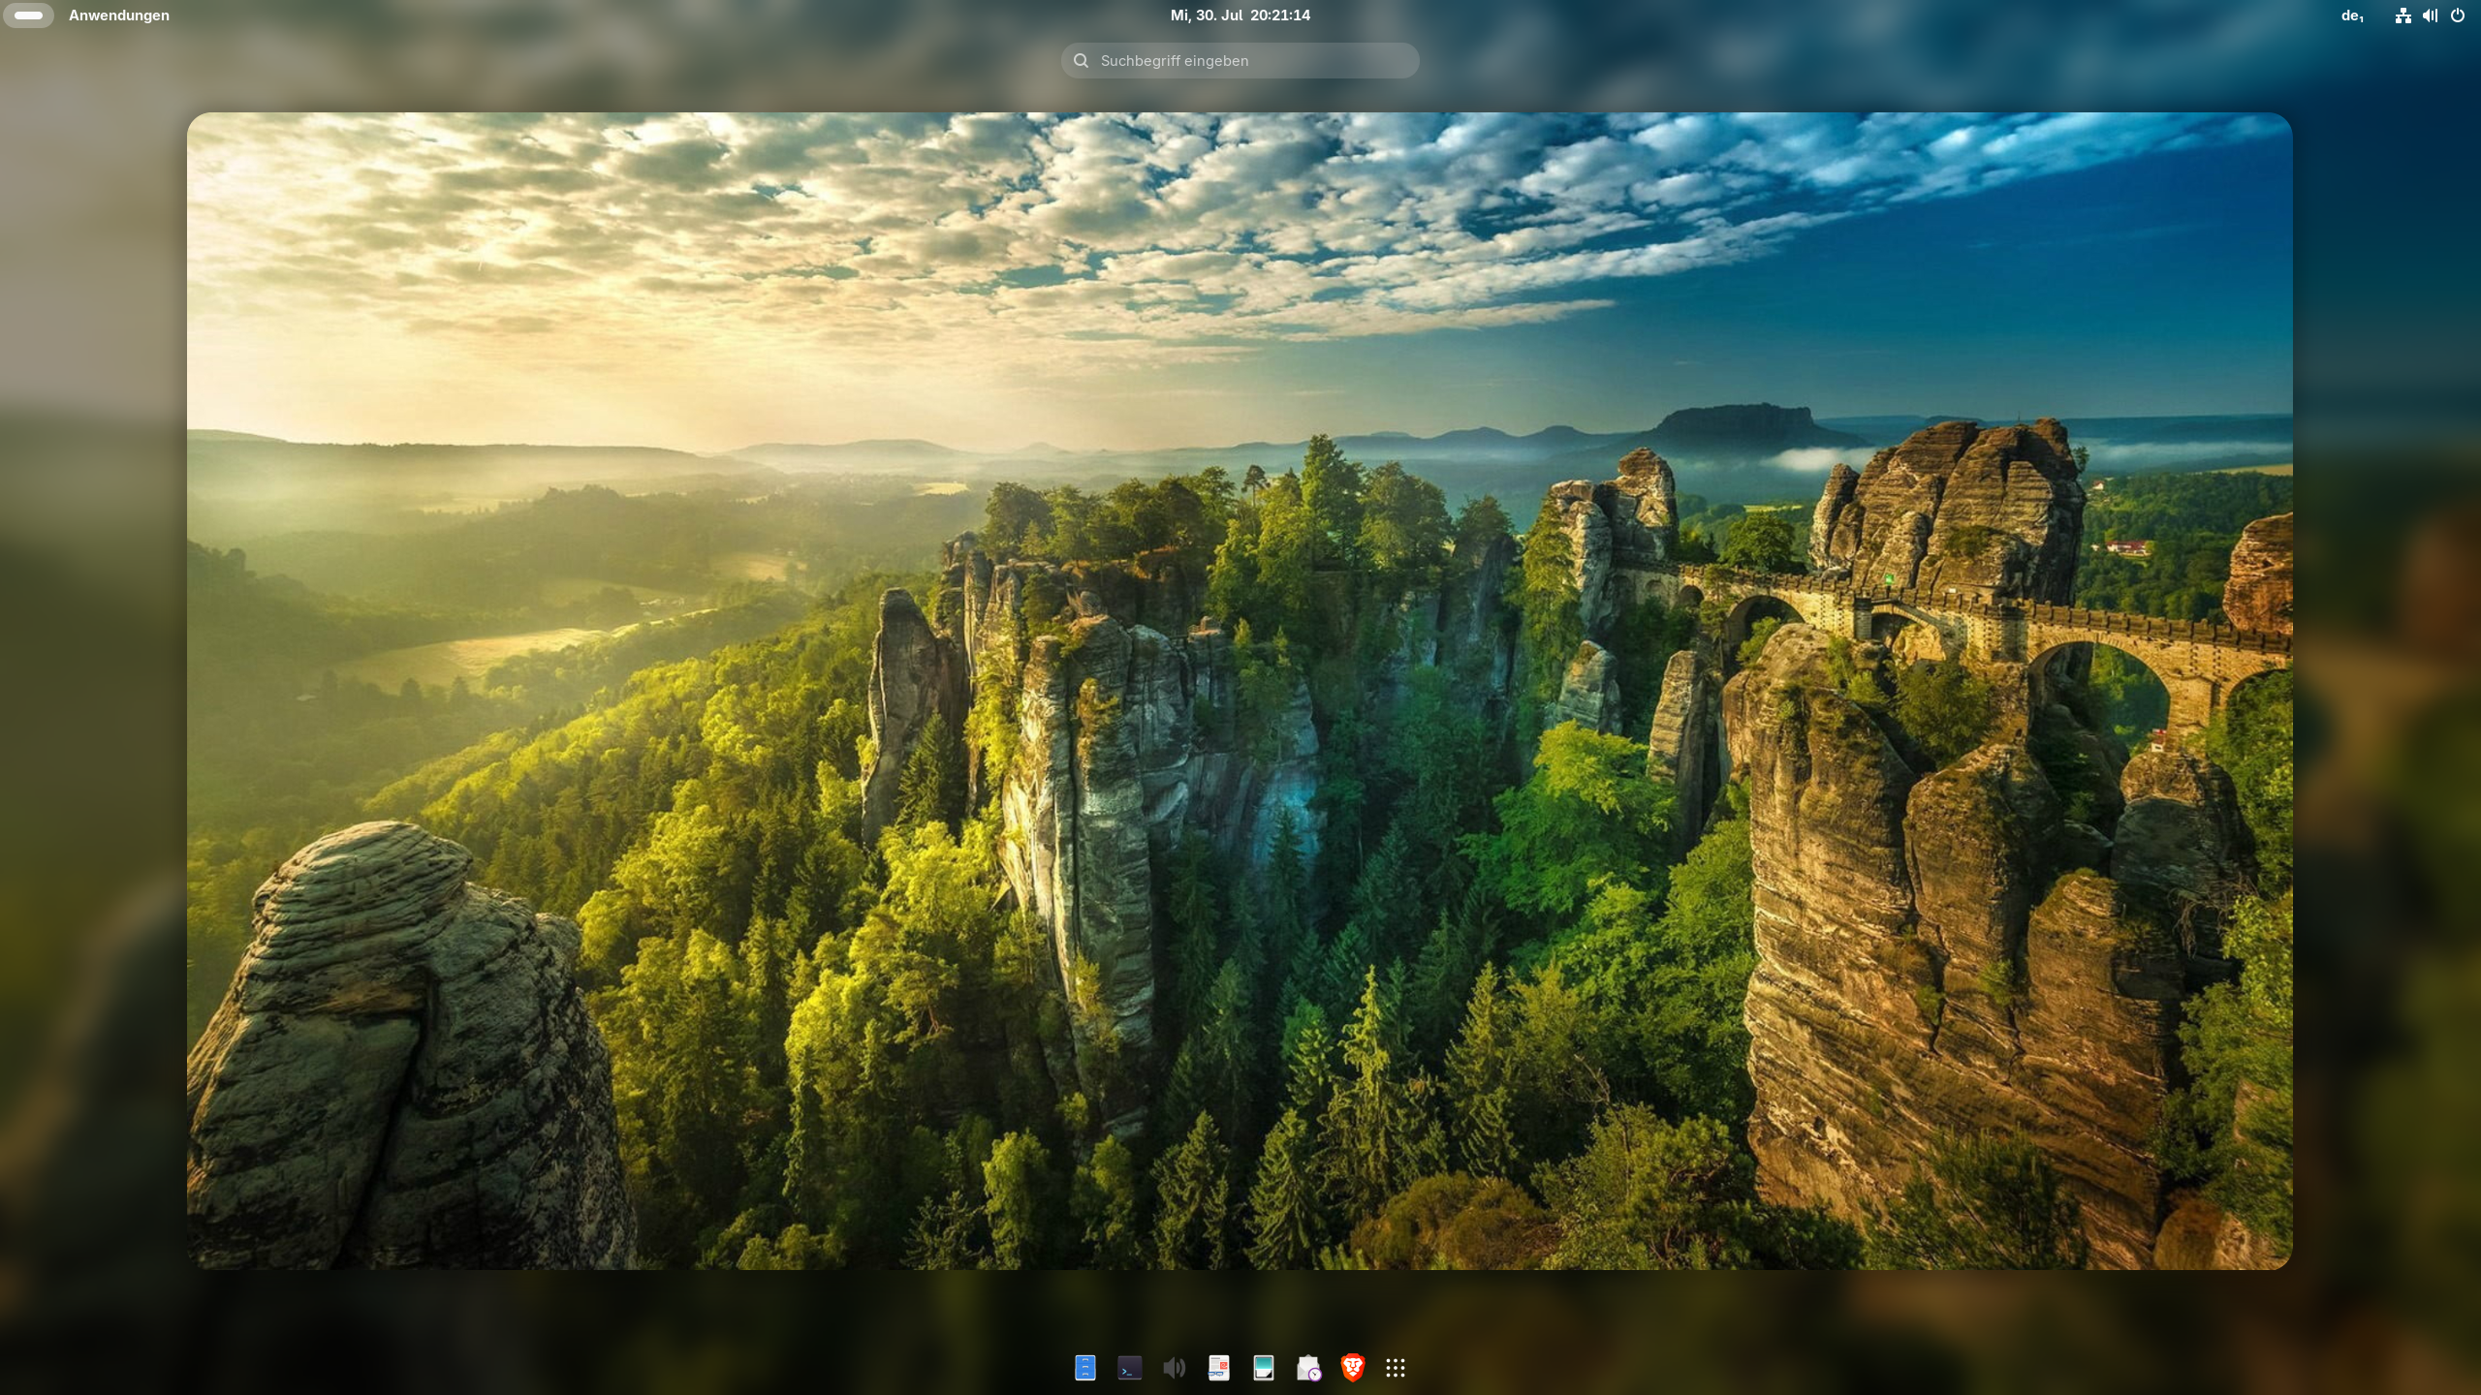
Task: Open the power menu icon
Action: 2457,15
